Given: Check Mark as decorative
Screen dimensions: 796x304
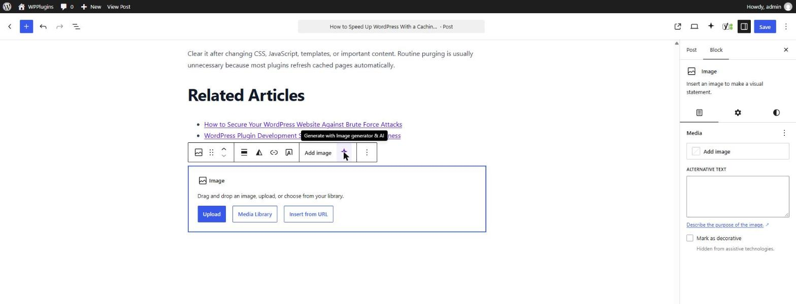Looking at the screenshot, I should [x=689, y=238].
